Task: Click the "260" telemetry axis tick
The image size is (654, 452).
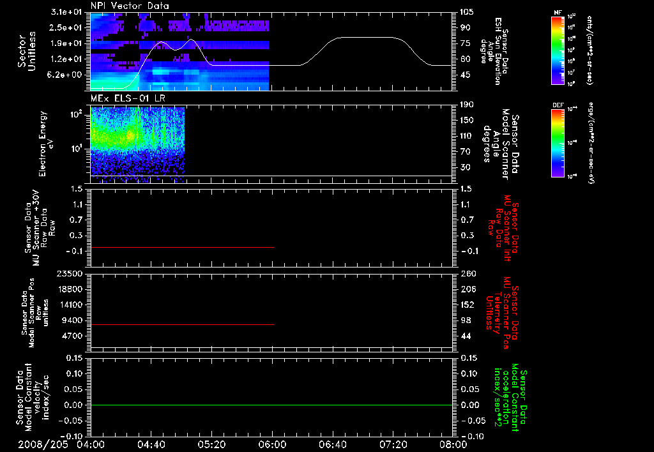Action: (x=467, y=273)
